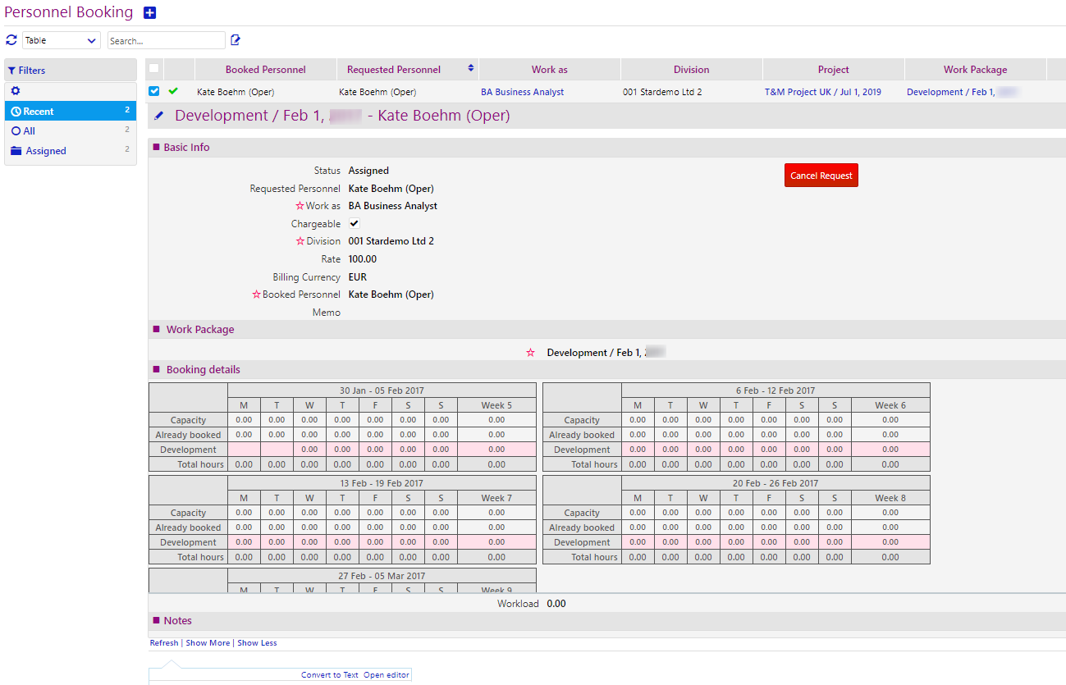Image resolution: width=1066 pixels, height=685 pixels.
Task: Click the Show More link
Action: coord(208,642)
